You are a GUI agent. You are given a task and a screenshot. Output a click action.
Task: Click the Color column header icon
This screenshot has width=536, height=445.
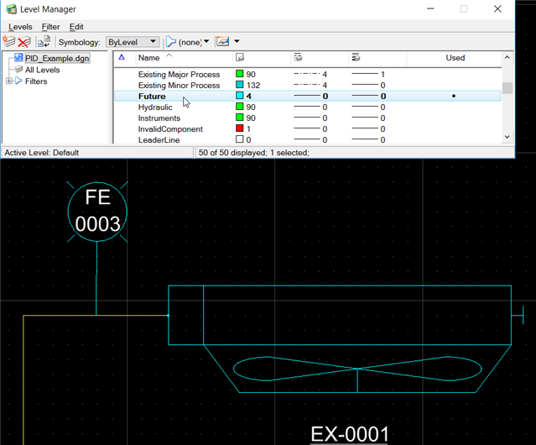click(240, 58)
